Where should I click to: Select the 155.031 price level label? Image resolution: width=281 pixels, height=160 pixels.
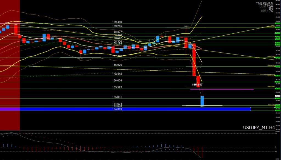click(x=117, y=97)
